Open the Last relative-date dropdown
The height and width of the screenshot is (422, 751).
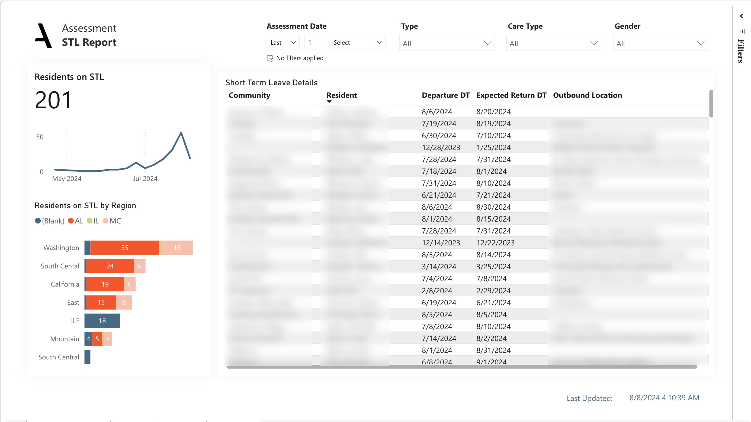click(x=283, y=43)
